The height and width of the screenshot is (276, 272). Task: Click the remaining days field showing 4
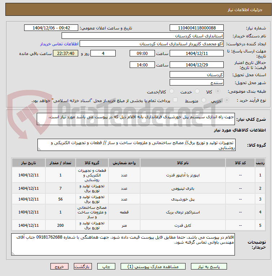[103, 53]
